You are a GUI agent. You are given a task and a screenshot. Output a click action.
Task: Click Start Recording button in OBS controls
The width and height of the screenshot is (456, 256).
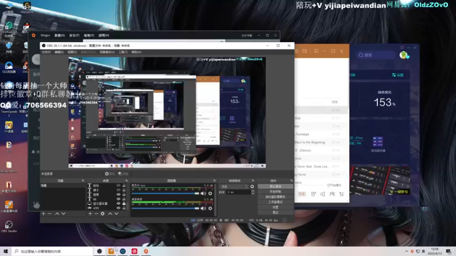[275, 192]
